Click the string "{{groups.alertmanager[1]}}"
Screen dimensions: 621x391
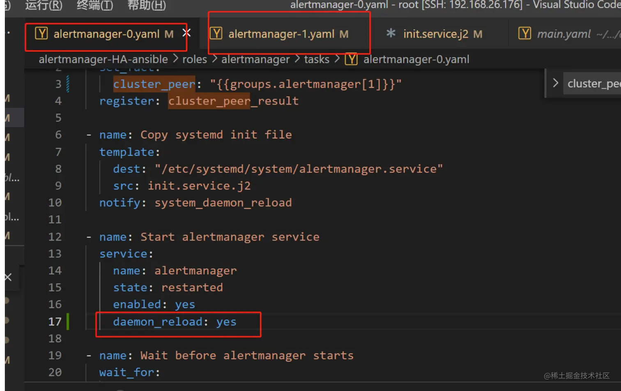306,84
